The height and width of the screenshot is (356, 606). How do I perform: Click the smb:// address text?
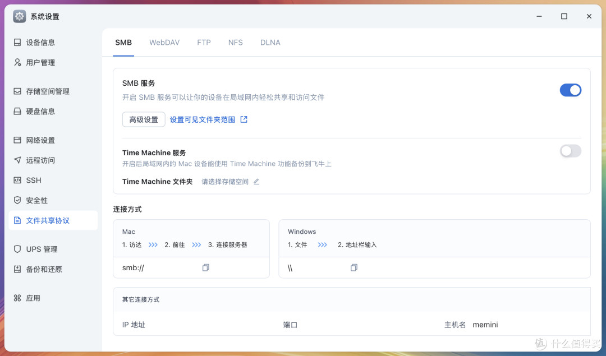(133, 267)
